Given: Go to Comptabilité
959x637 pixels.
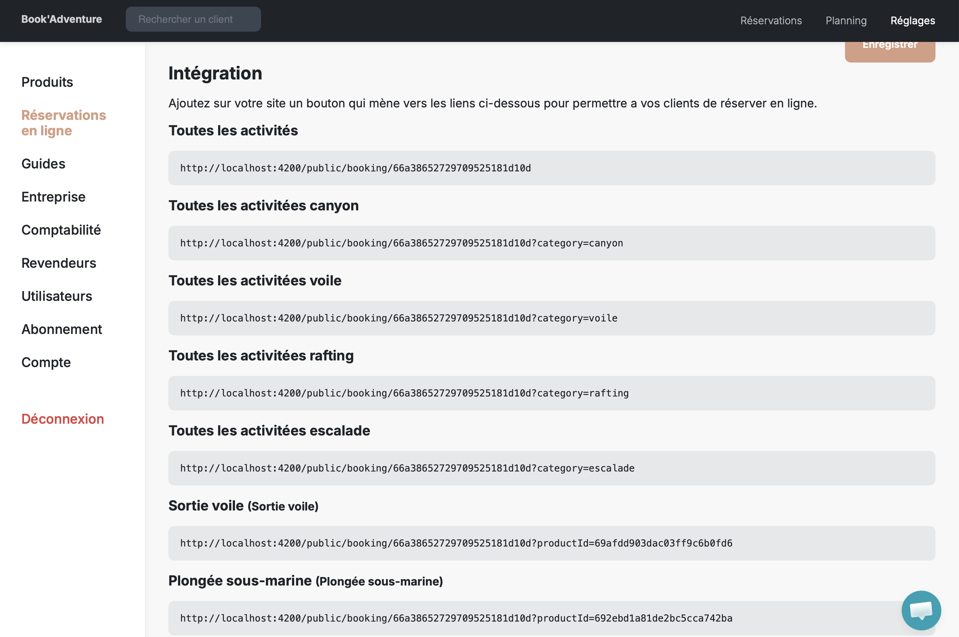Looking at the screenshot, I should 61,229.
